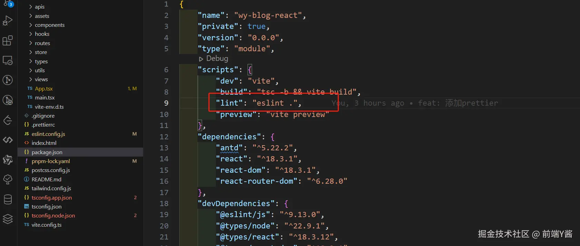Expand the utils folder chevron
The height and width of the screenshot is (246, 580).
click(x=31, y=70)
